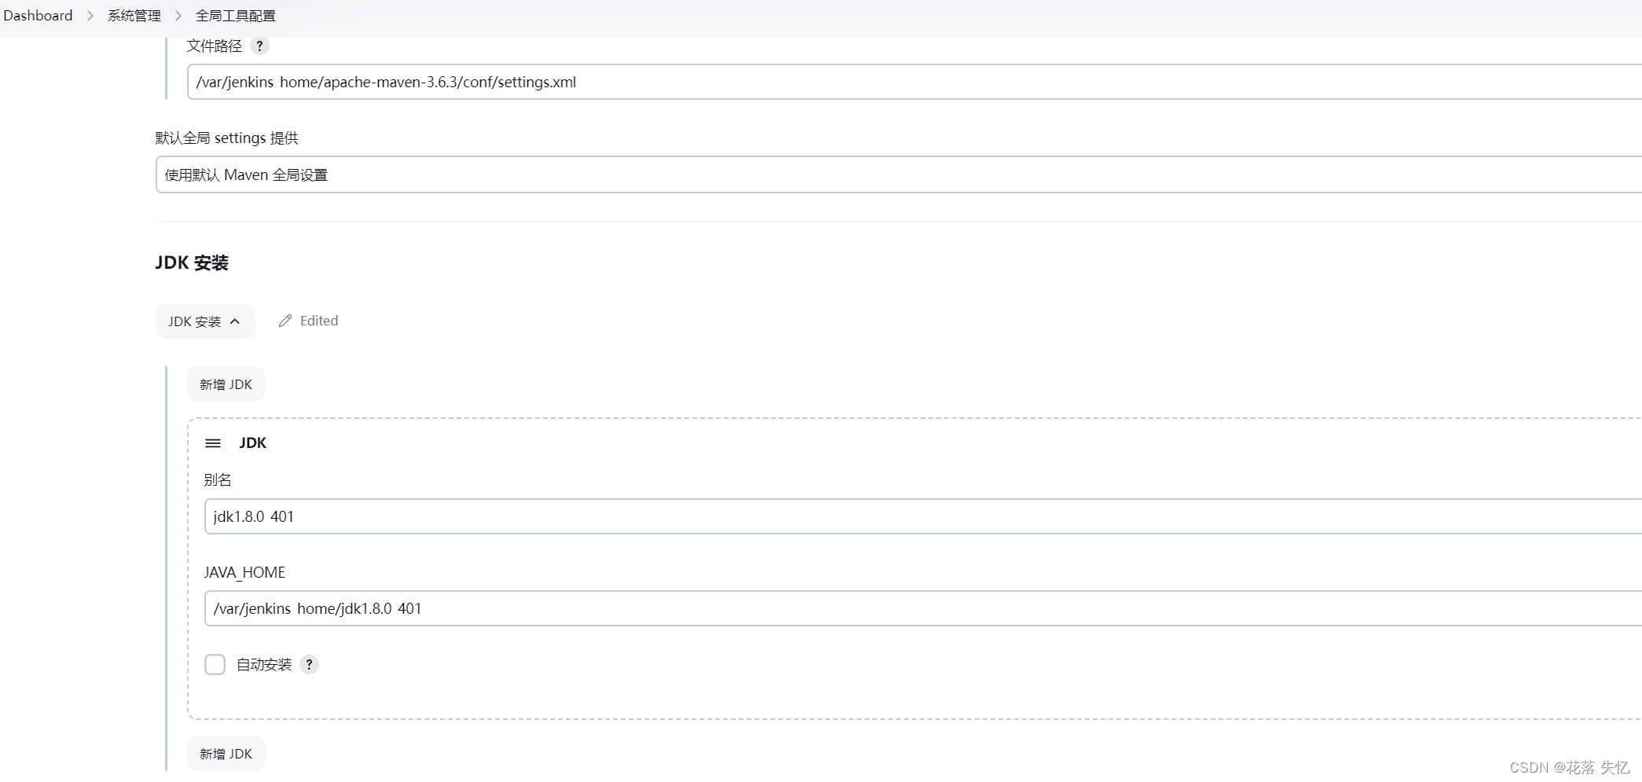Viewport: 1642px width, 782px height.
Task: Go to Dashboard breadcrumb
Action: click(38, 16)
